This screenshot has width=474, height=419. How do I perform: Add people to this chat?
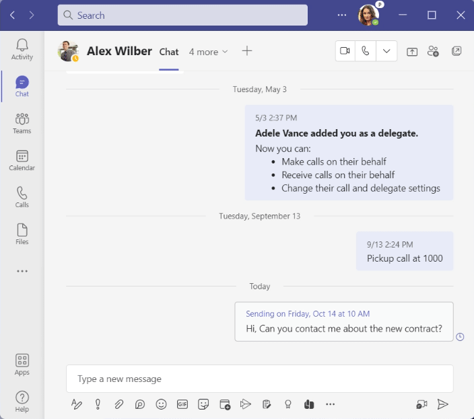pyautogui.click(x=433, y=51)
